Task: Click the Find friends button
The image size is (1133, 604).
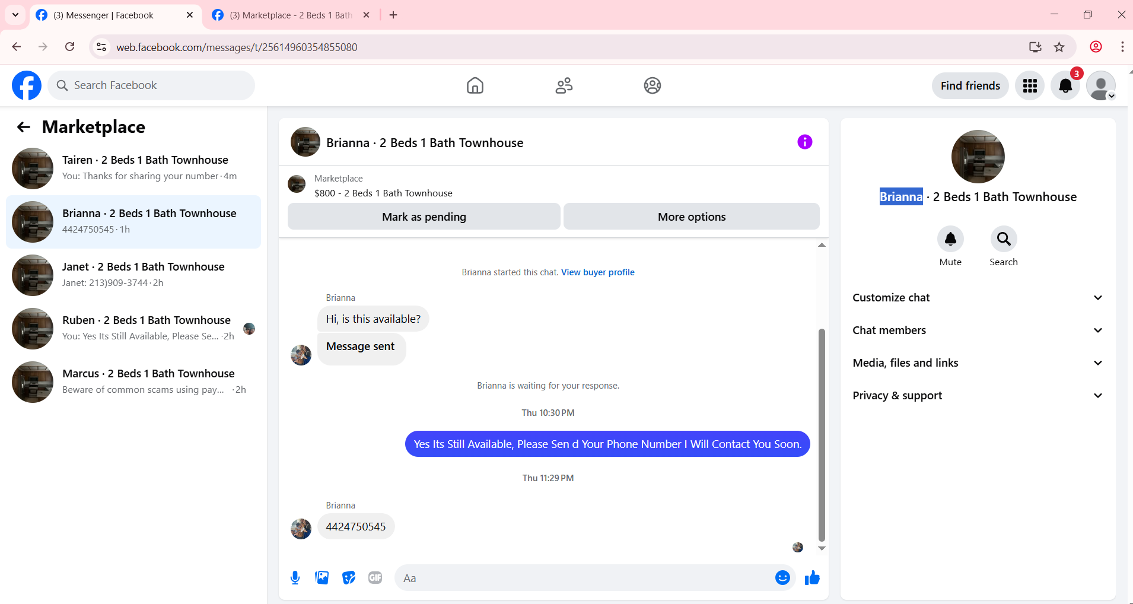Action: (970, 85)
